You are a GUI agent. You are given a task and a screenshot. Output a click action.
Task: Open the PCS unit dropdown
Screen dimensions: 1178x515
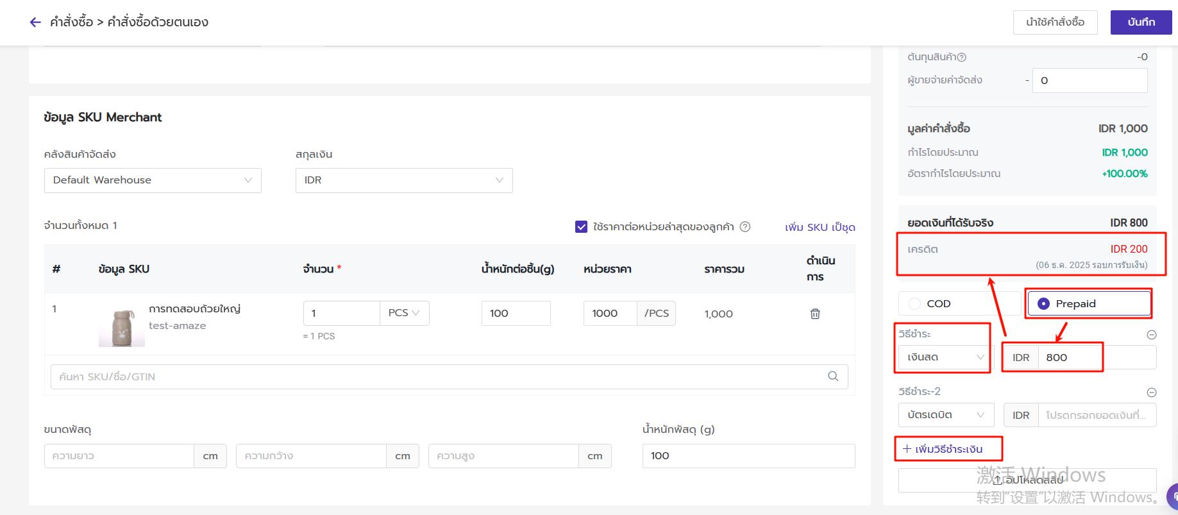pos(404,313)
